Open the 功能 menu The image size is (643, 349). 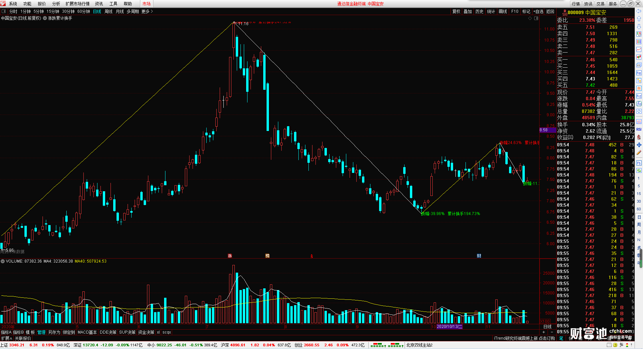coord(27,4)
